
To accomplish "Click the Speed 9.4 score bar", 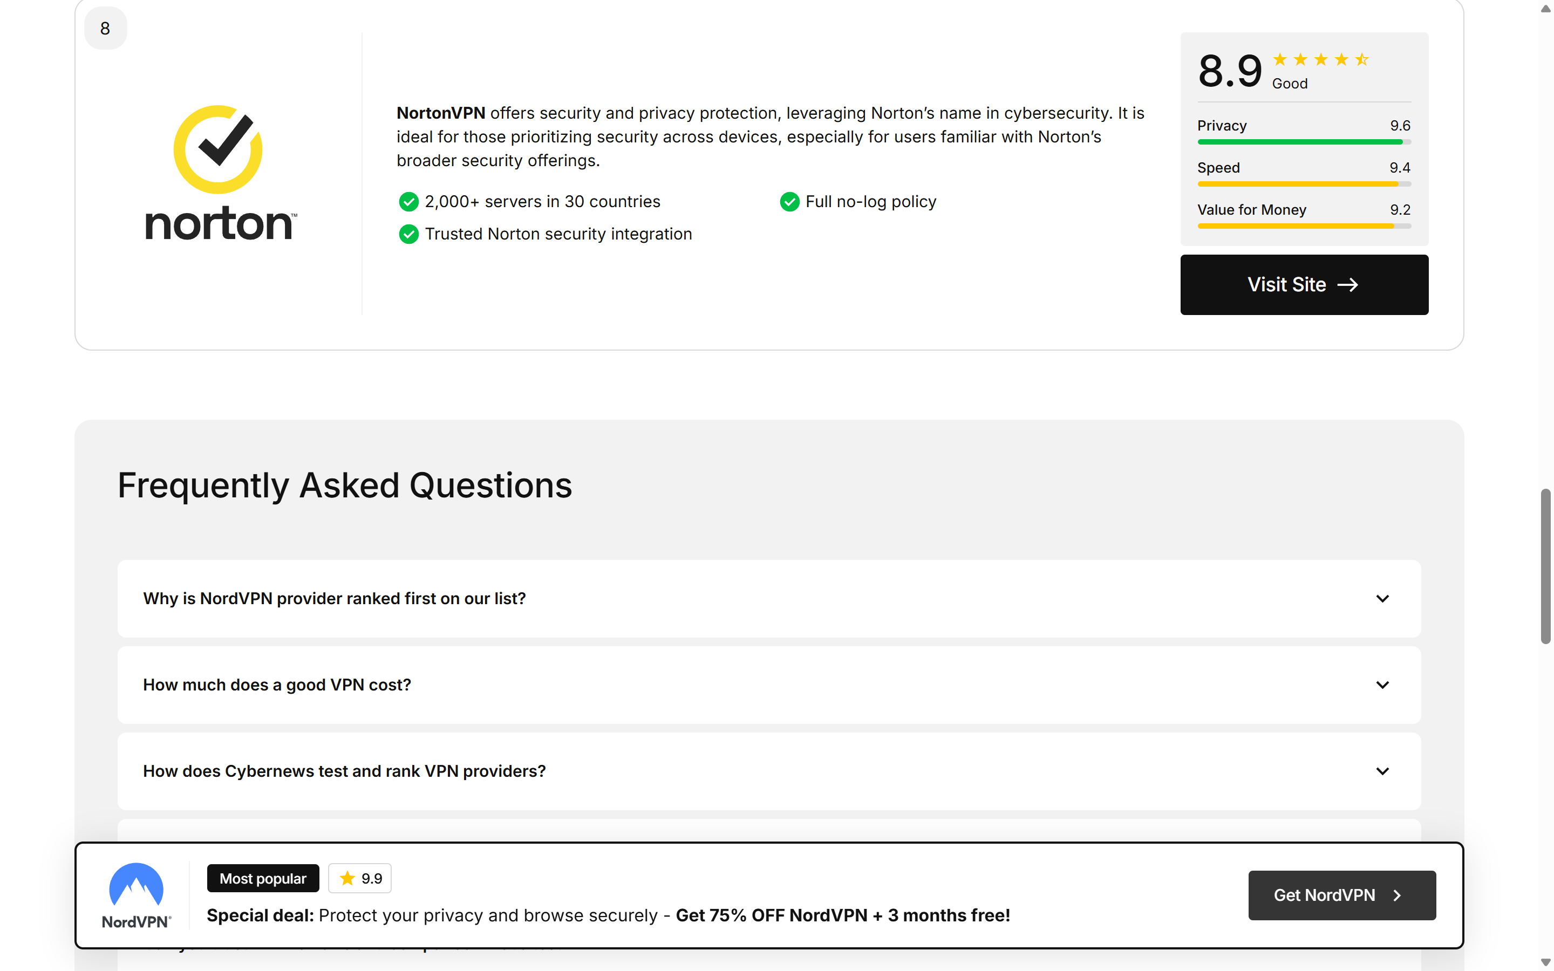I will pos(1304,183).
